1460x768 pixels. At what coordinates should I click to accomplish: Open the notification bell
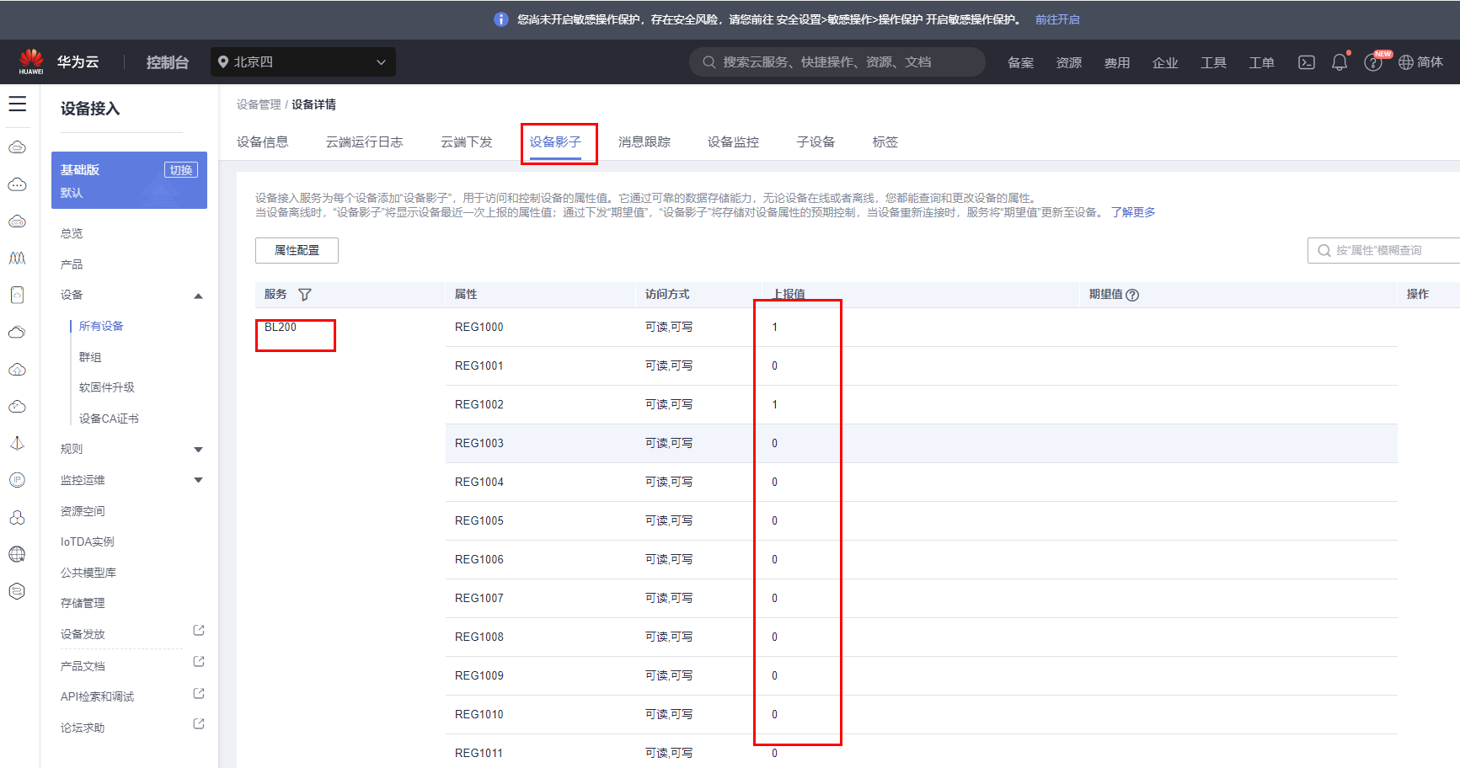point(1340,62)
